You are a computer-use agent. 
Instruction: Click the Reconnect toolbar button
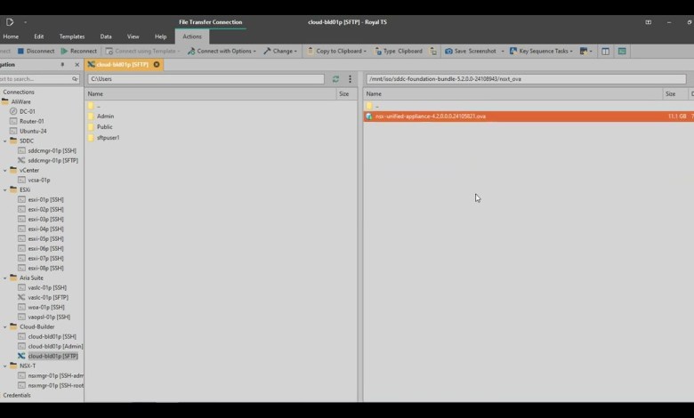coord(79,51)
